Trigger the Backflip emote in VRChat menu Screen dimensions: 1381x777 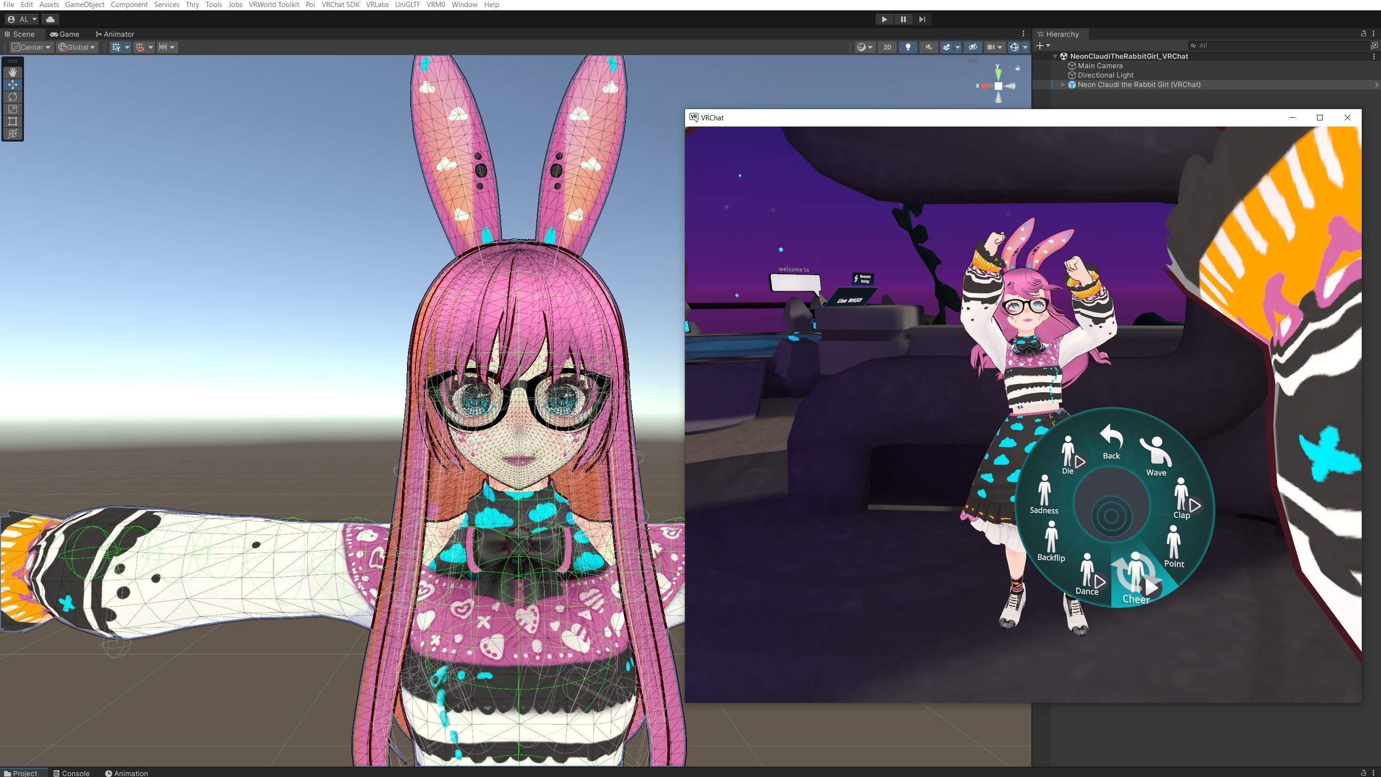(x=1051, y=542)
